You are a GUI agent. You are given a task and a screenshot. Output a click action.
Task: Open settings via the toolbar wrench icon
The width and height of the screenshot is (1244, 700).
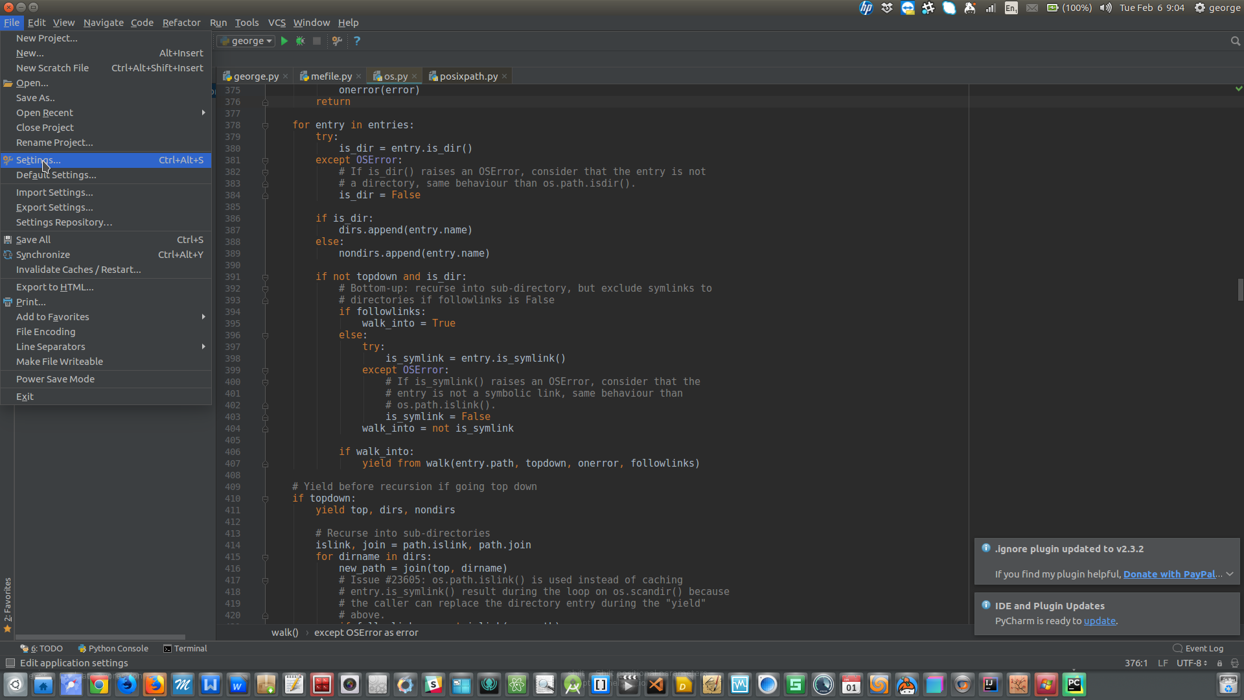click(337, 40)
